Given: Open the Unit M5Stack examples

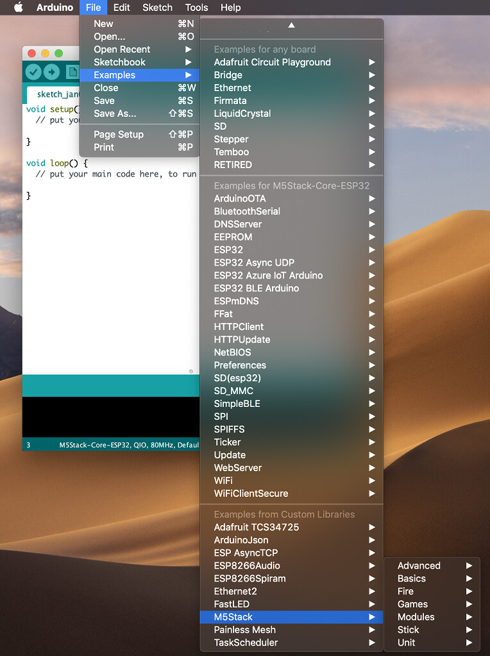Looking at the screenshot, I should pyautogui.click(x=432, y=643).
